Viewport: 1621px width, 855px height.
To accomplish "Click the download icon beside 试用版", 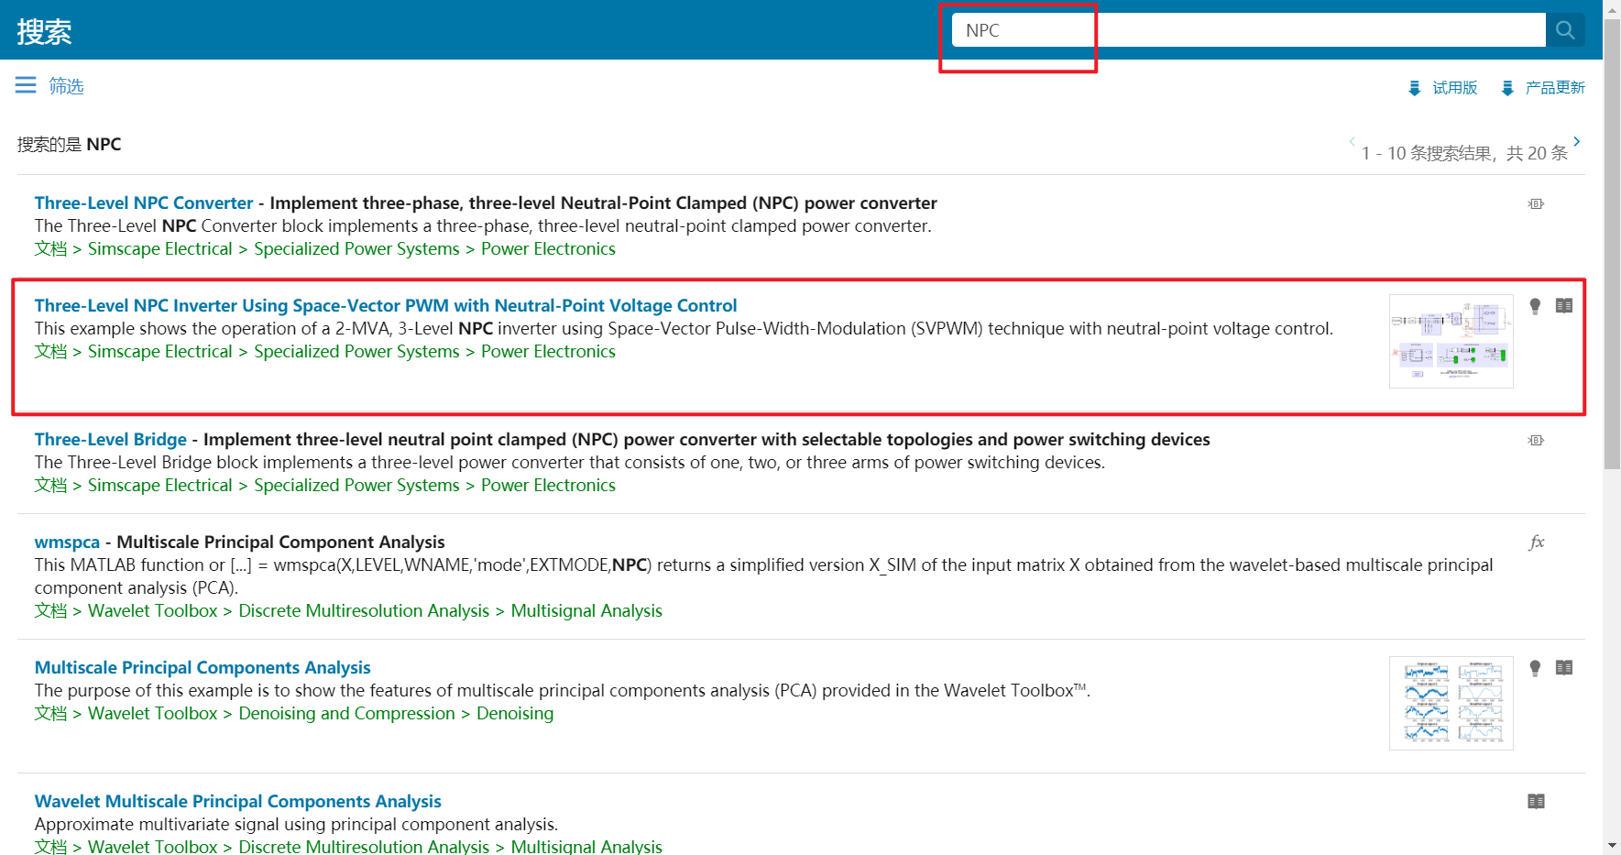I will [1414, 88].
